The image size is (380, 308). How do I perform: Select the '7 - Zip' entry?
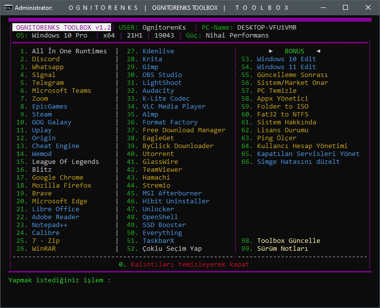point(46,241)
